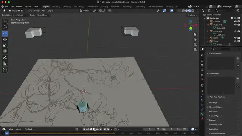Click the viewport pan hand icon
Image resolution: width=242 pixels, height=136 pixels.
pyautogui.click(x=195, y=39)
